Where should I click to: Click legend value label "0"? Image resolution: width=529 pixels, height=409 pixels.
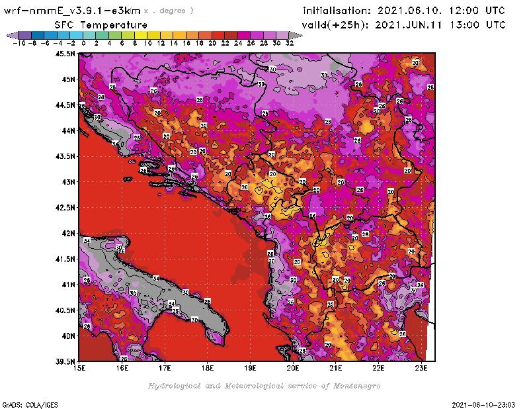(83, 43)
